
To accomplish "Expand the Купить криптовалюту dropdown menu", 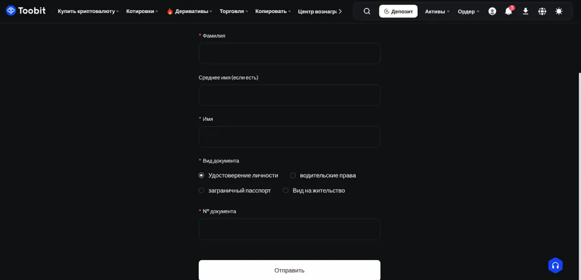I will (88, 11).
